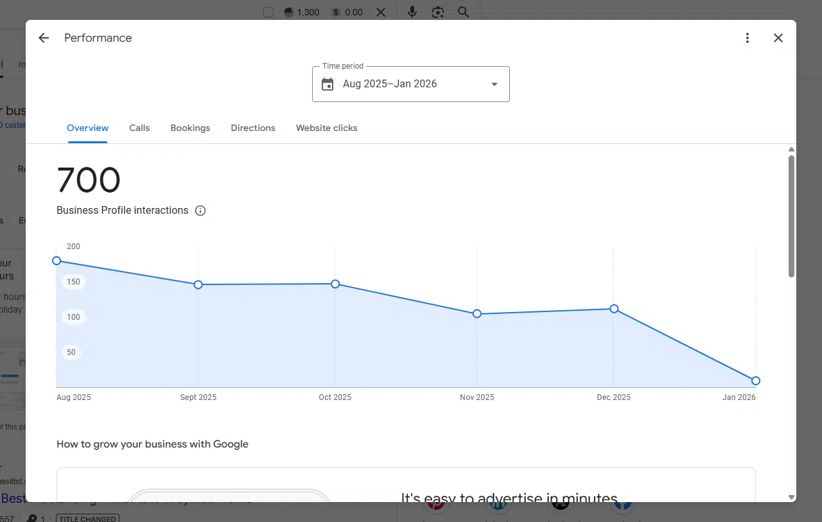View the Website clicks tab
822x522 pixels.
tap(326, 128)
